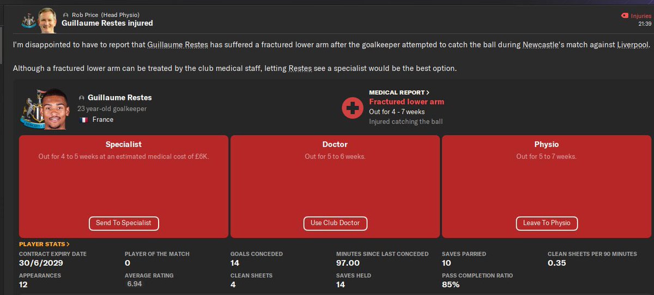
Task: Open the red Injuries tag icon
Action: tap(625, 16)
